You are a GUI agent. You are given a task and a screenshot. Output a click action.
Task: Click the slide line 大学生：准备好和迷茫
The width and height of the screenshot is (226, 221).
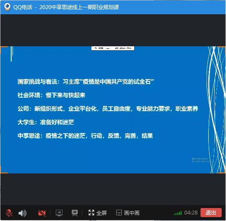[46, 122]
